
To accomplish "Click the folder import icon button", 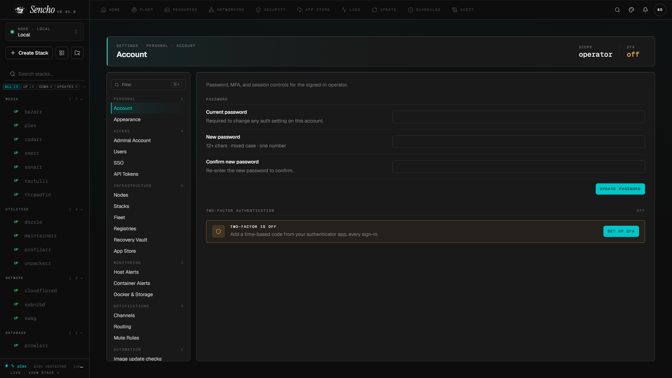I will coord(77,53).
